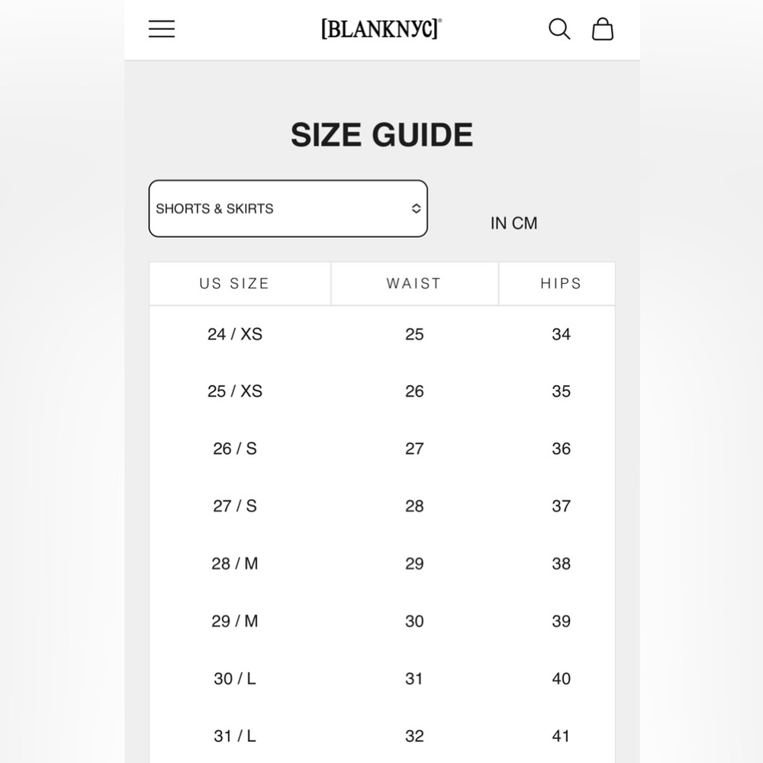Screen dimensions: 763x763
Task: Open the shopping bag icon
Action: click(x=603, y=29)
